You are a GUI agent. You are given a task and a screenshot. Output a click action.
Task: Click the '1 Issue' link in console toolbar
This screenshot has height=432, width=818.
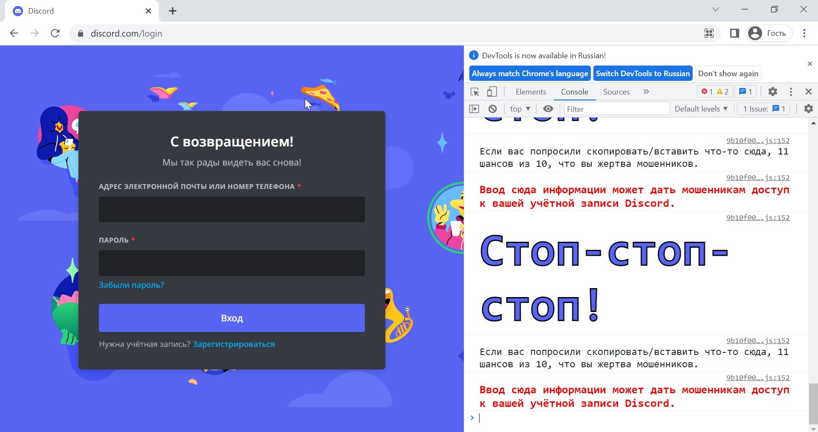pyautogui.click(x=764, y=109)
